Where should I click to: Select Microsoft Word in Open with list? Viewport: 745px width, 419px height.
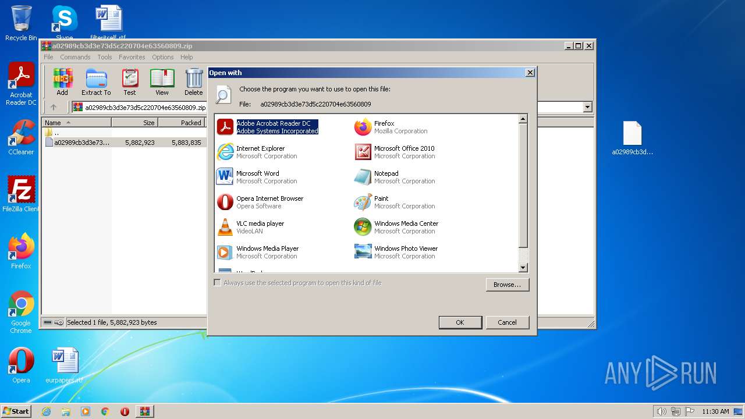pyautogui.click(x=257, y=177)
